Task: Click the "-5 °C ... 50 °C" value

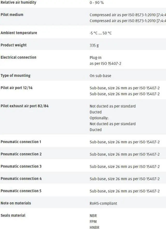Action: [101, 33]
